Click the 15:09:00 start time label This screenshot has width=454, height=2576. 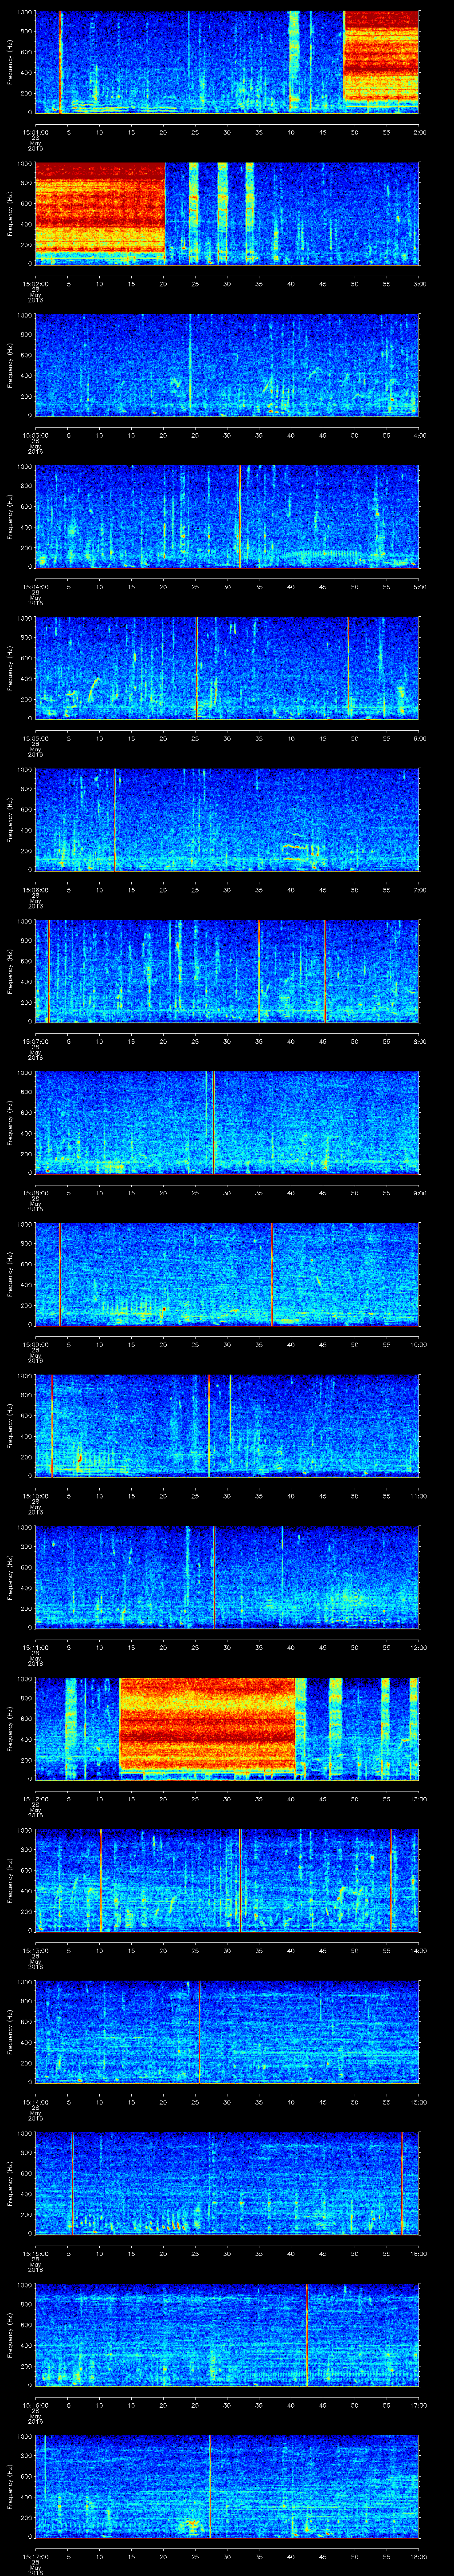coord(35,1344)
